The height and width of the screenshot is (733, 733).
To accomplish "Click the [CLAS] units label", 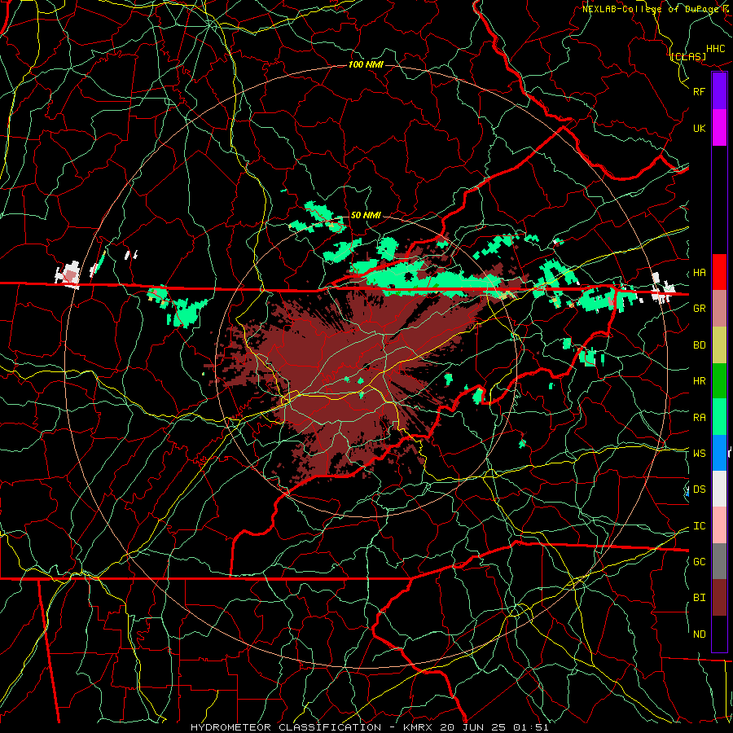I will pos(688,57).
